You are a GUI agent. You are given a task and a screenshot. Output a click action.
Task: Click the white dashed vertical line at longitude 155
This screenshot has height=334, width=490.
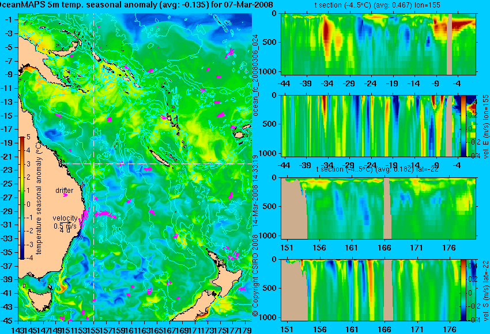94,167
